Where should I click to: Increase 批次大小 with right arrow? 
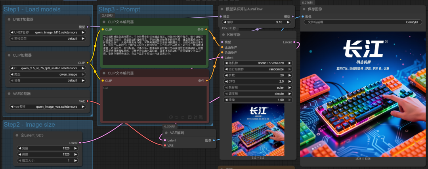coord(76,161)
